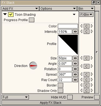The width and height of the screenshot is (101, 106).
Task: Click the Direction angle dial
Action: pyautogui.click(x=33, y=66)
